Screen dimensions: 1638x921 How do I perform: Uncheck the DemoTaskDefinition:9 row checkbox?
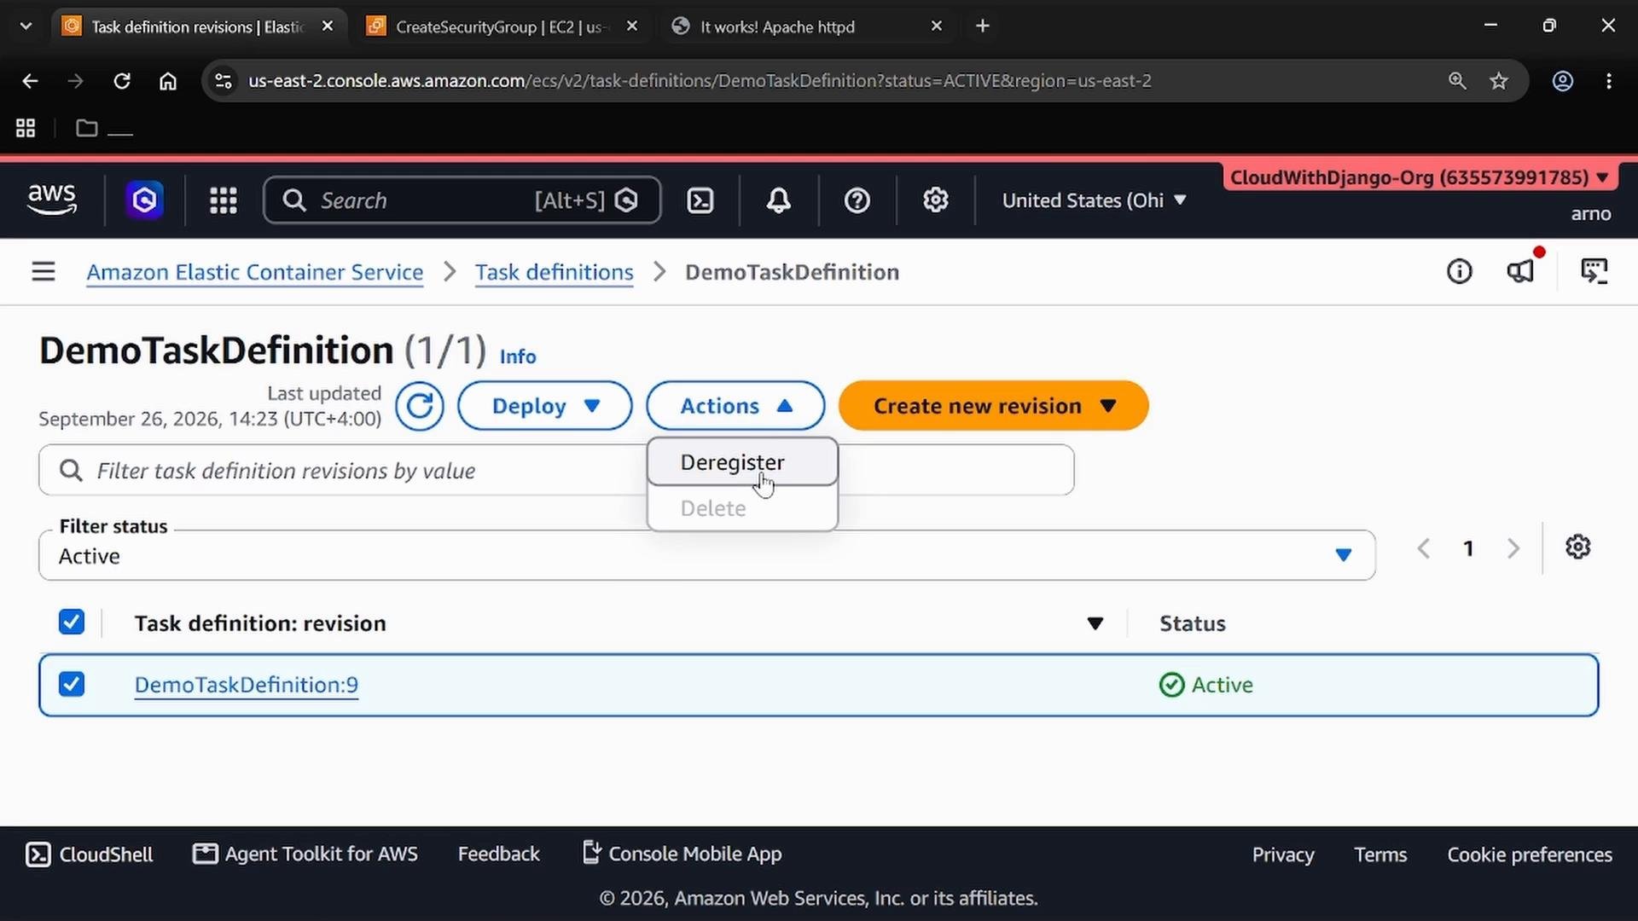pyautogui.click(x=72, y=685)
